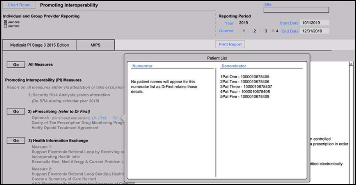This screenshot has height=185, width=356.
Task: Switch to the MIPS tab
Action: point(95,45)
